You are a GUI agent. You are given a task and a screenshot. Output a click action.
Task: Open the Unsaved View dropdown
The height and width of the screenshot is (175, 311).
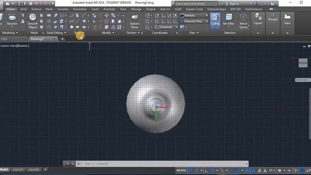coord(194,21)
